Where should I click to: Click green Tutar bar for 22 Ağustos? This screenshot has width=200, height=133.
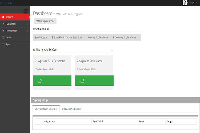[94, 81]
